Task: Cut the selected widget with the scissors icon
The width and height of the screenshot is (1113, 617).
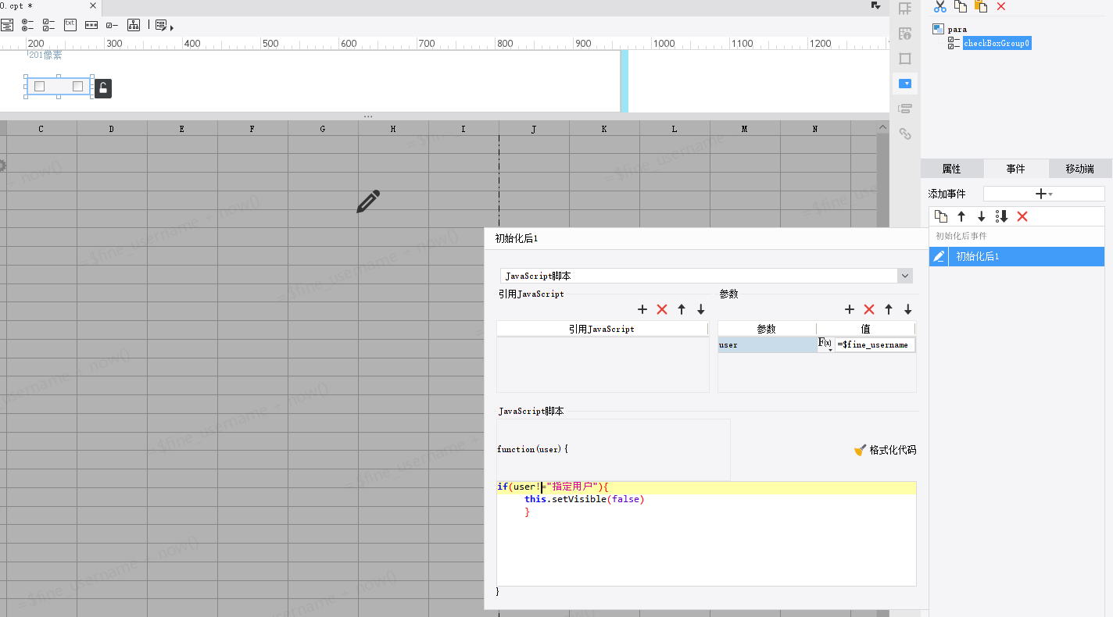Action: coord(940,6)
